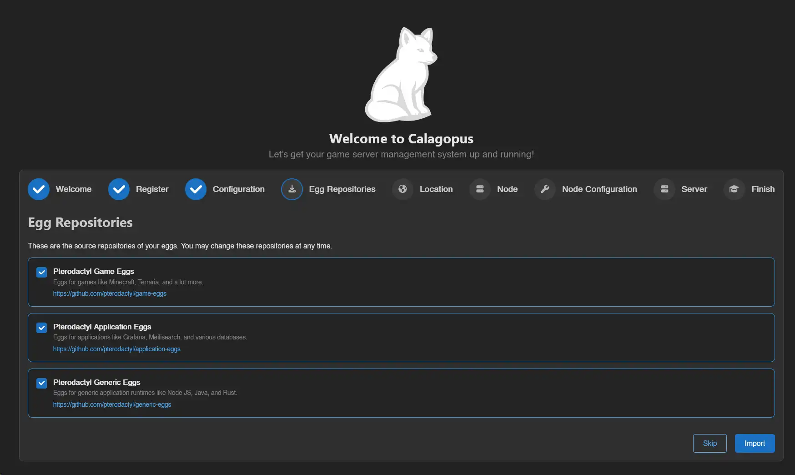Image resolution: width=795 pixels, height=475 pixels.
Task: Open the game-eggs GitHub link
Action: click(x=110, y=293)
